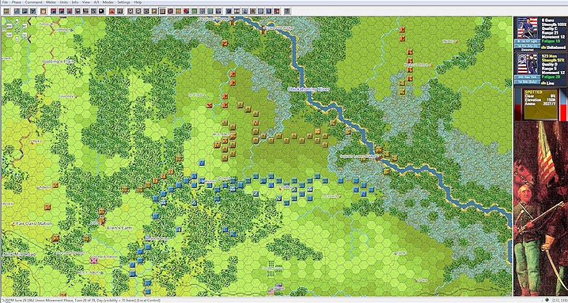Click the 34th New York unit name label

pyautogui.click(x=527, y=77)
